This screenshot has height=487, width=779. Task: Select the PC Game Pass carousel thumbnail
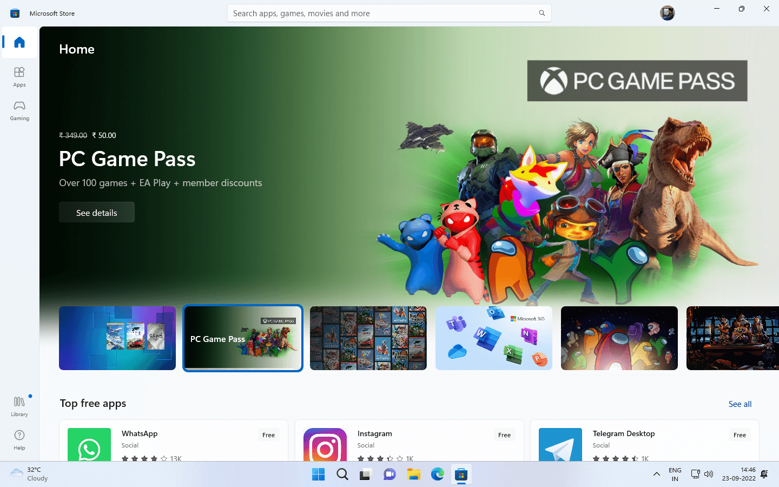click(x=243, y=338)
